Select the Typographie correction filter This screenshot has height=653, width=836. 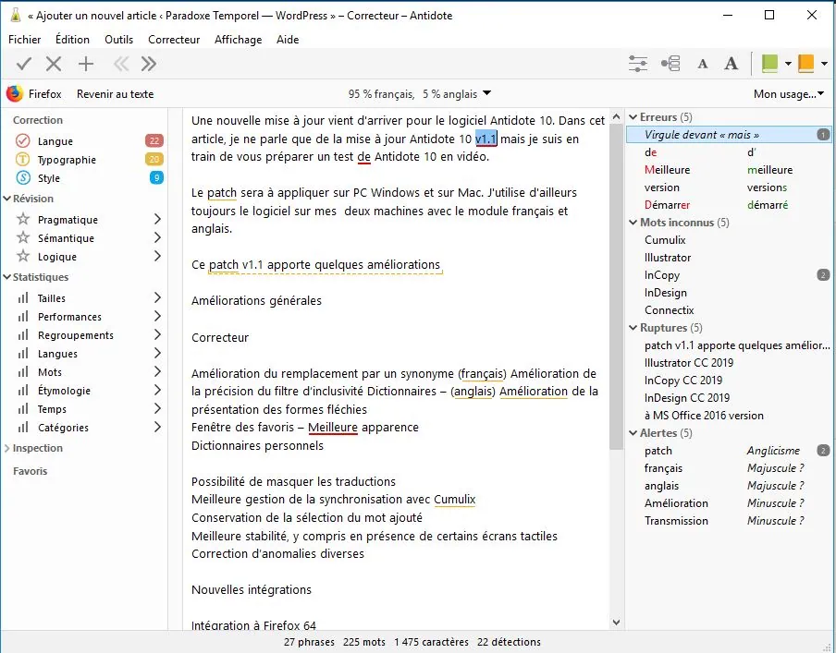pyautogui.click(x=67, y=160)
